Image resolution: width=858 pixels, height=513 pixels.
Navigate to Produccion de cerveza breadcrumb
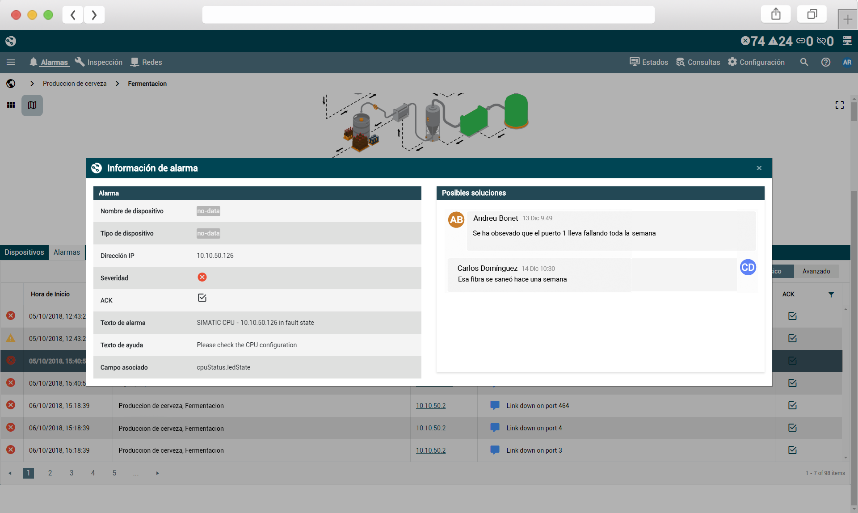75,84
